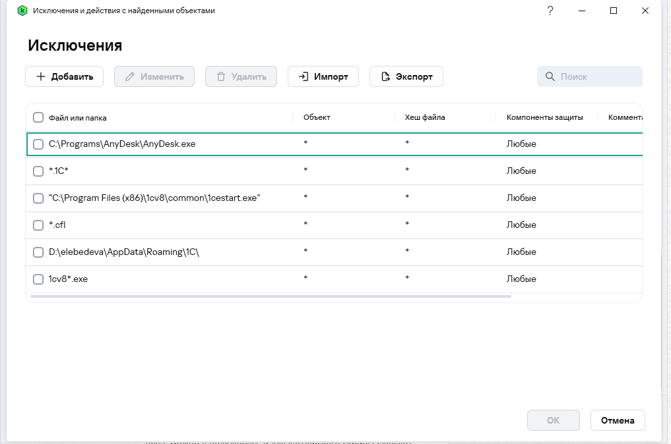Click the import arrow icon
The image size is (671, 444).
click(304, 76)
